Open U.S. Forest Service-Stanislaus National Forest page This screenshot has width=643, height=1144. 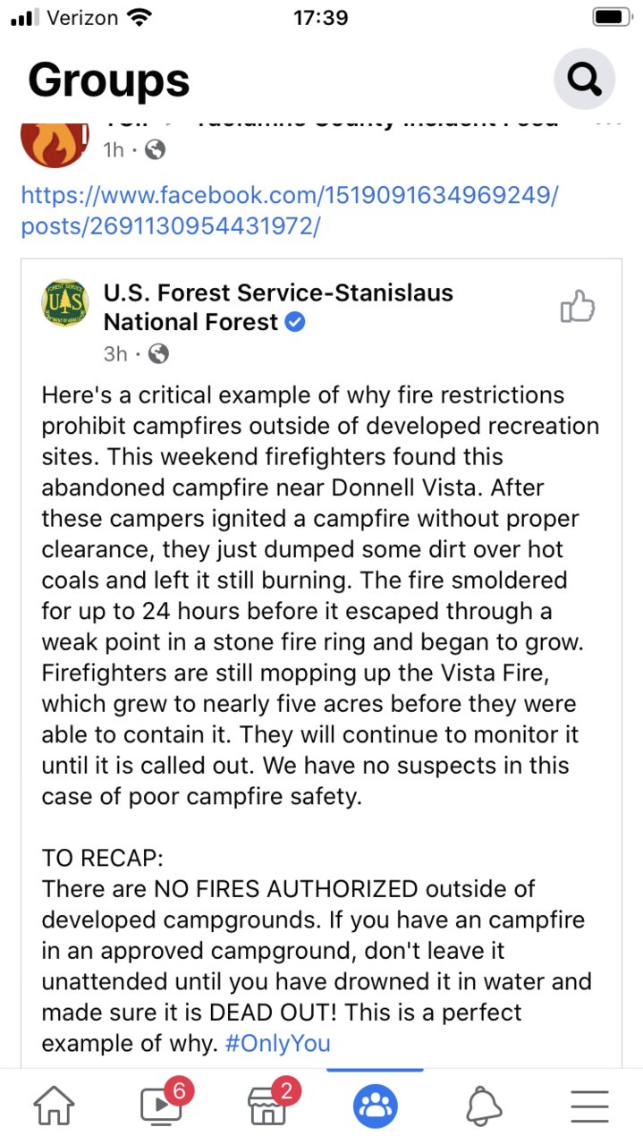(x=278, y=307)
